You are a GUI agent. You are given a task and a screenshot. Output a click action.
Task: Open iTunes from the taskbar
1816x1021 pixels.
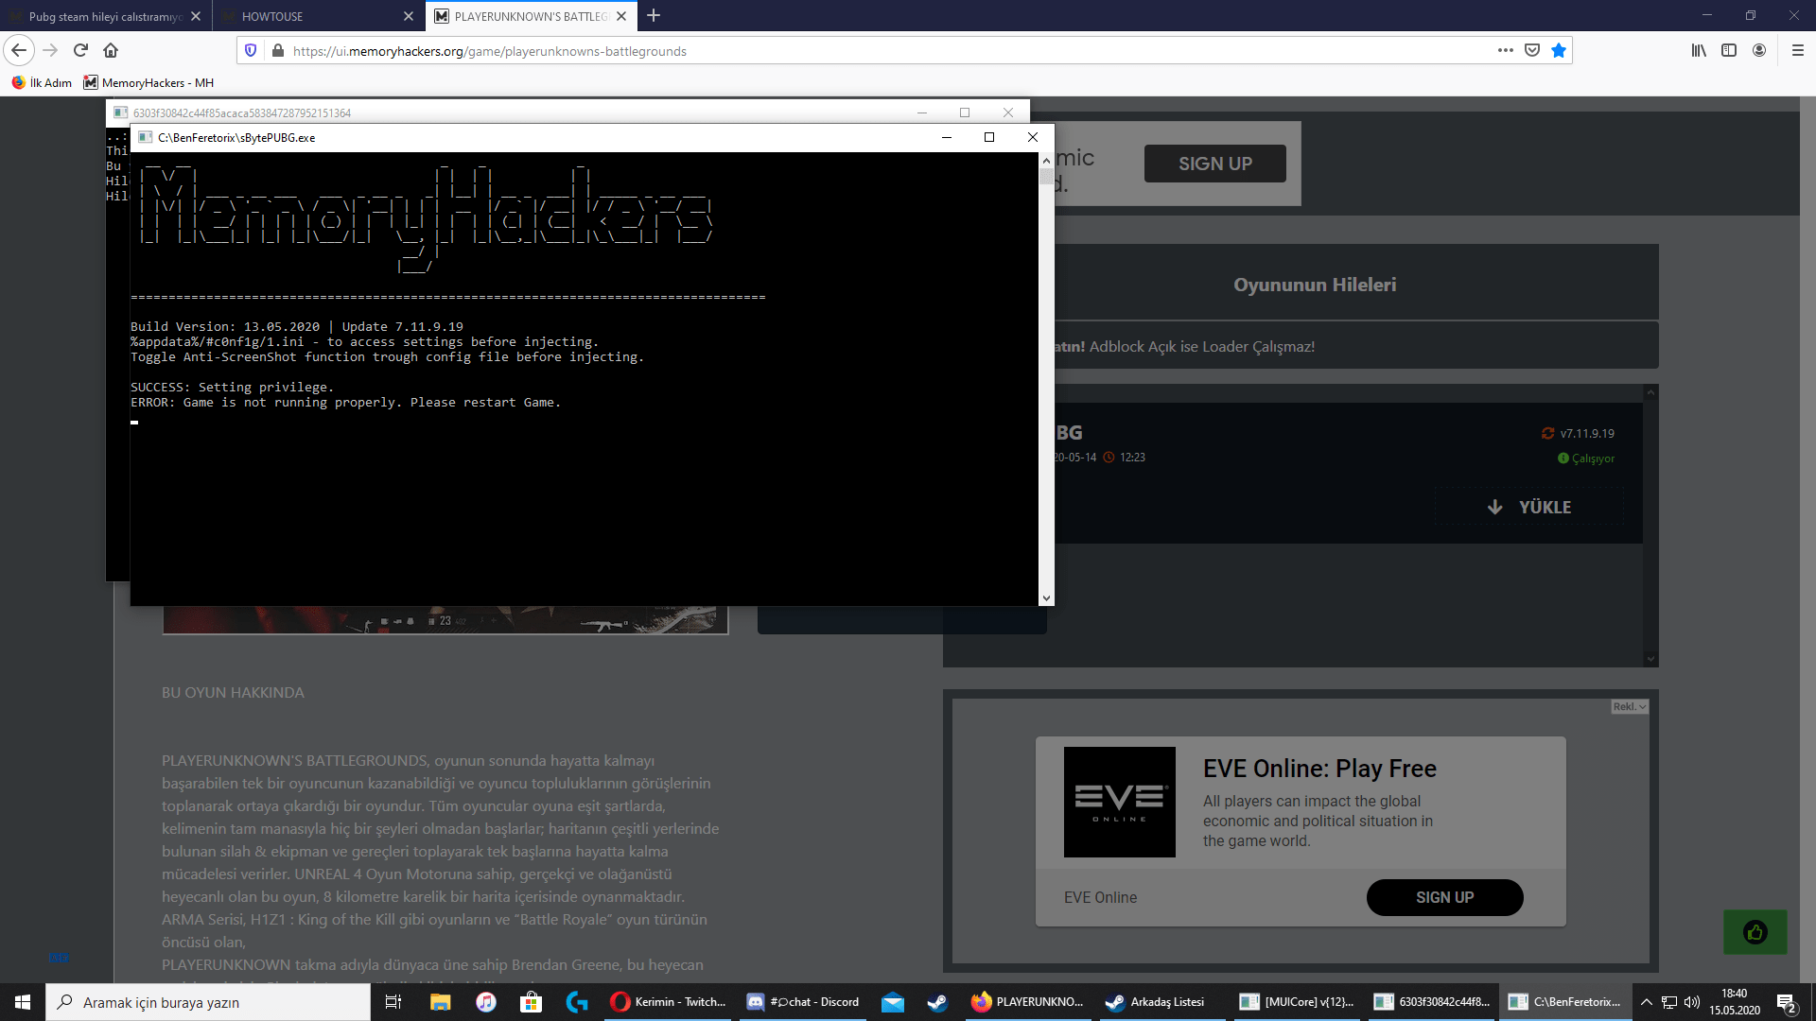click(486, 1002)
